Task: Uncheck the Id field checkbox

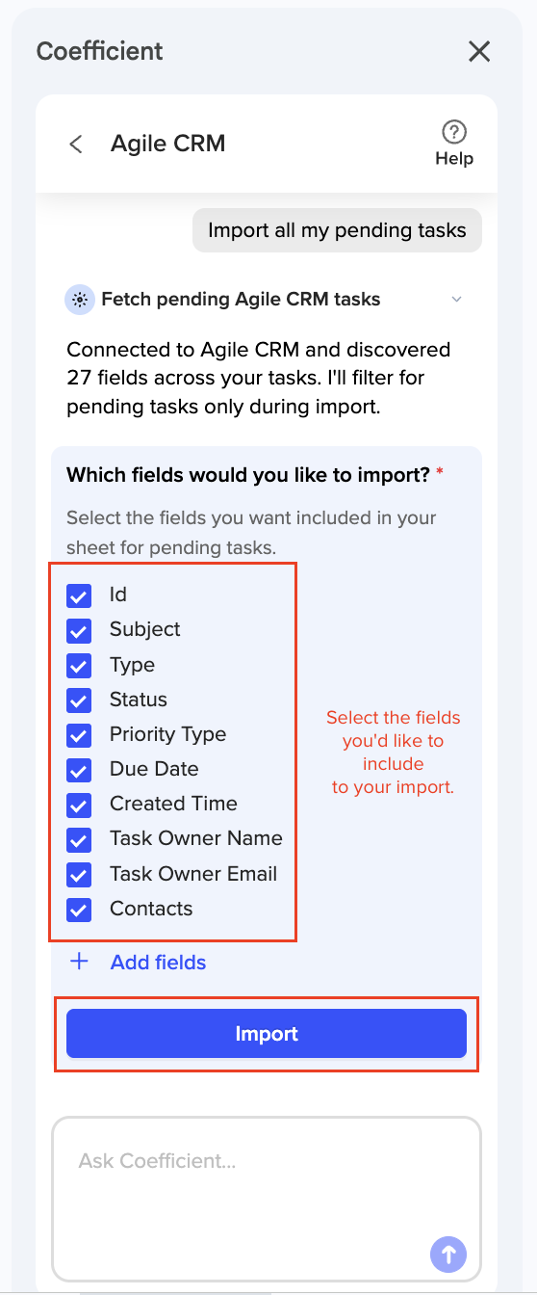Action: pos(79,595)
